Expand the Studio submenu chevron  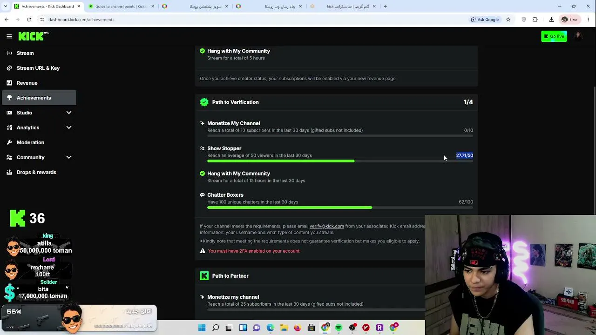69,113
